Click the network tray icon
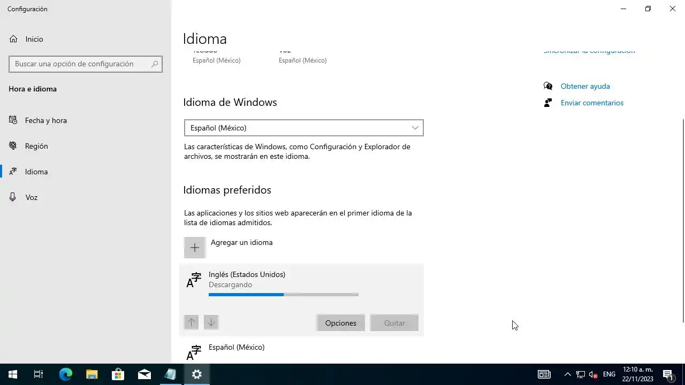The width and height of the screenshot is (685, 385). point(581,374)
